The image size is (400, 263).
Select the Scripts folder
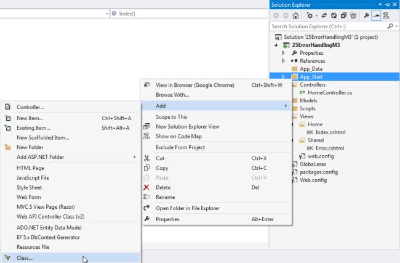click(x=308, y=108)
